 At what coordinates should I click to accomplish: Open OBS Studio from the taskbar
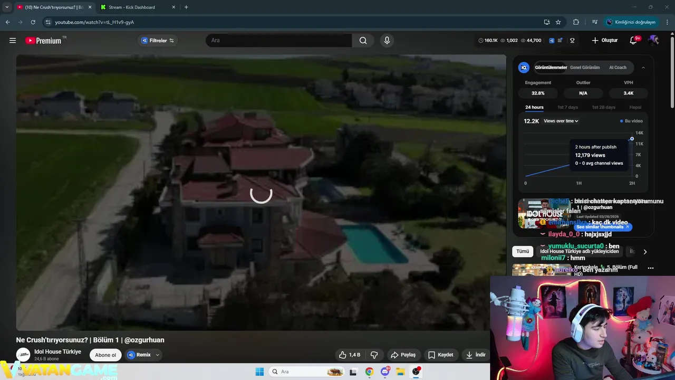[x=416, y=372]
